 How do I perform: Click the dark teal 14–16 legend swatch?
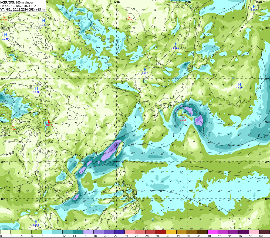(78, 232)
